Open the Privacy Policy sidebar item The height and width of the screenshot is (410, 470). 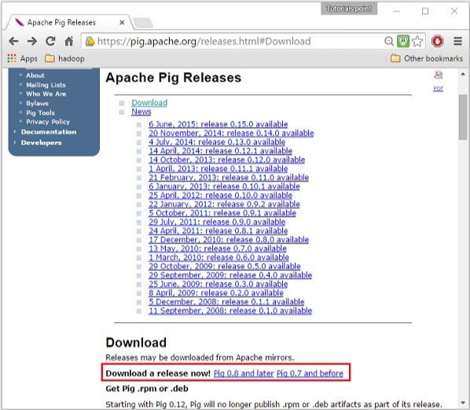48,122
